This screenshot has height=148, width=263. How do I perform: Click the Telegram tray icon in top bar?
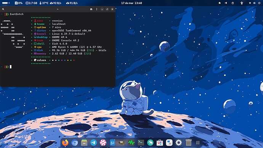tap(226, 3)
